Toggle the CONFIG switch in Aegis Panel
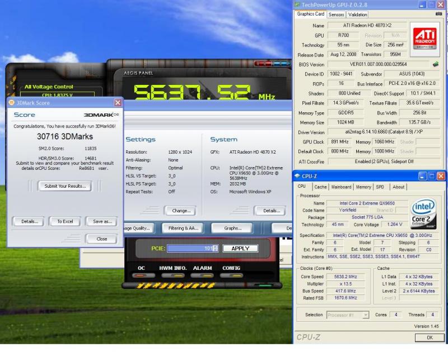Viewport: 448px width, 352px height. coord(231,275)
